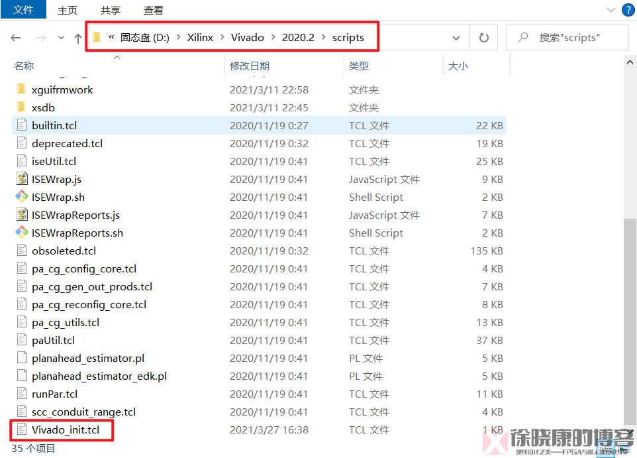Viewport: 637px width, 458px height.
Task: Expand the arrow after 固态盘 (D:)
Action: click(178, 37)
